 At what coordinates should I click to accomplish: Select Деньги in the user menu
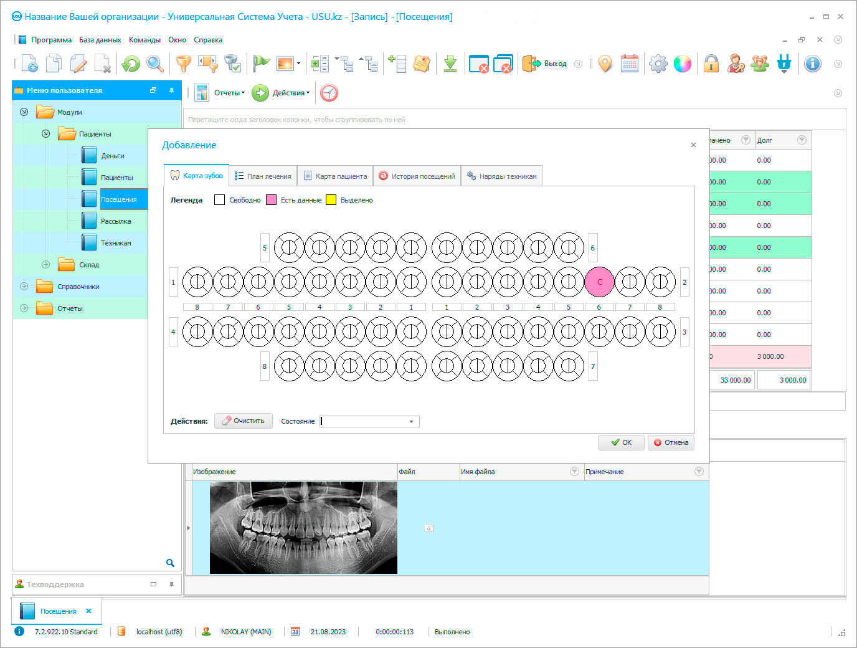point(113,156)
